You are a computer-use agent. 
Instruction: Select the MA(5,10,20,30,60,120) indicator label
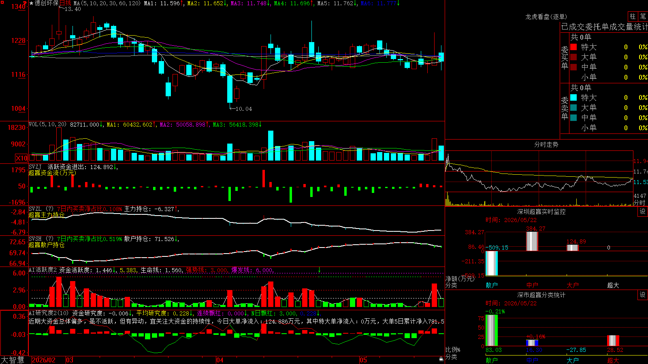pyautogui.click(x=107, y=3)
